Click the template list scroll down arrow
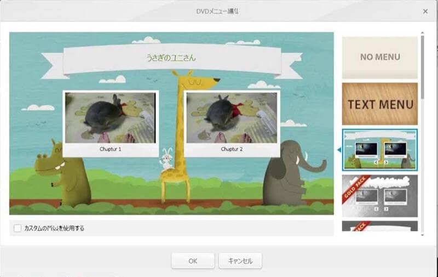 tap(422, 235)
